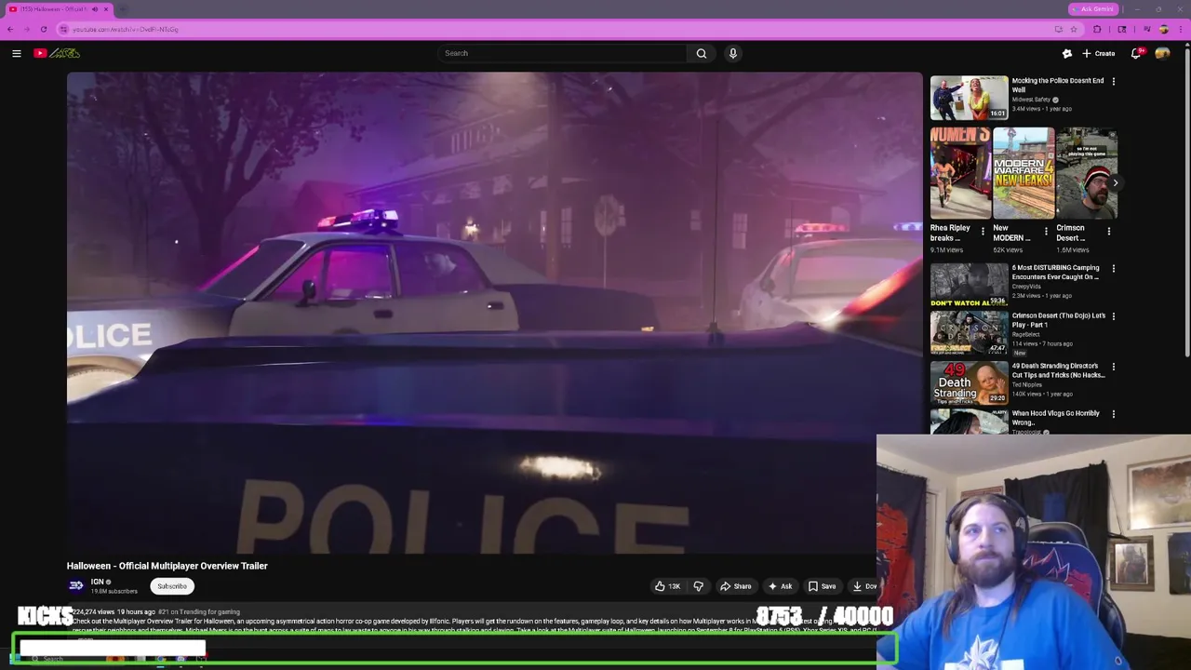Close the Halloween browser tab
Viewport: 1191px width, 670px height.
pyautogui.click(x=106, y=9)
